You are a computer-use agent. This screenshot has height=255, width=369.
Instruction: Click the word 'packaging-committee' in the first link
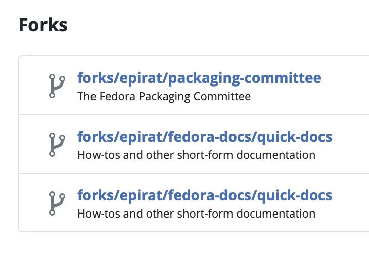pos(245,78)
